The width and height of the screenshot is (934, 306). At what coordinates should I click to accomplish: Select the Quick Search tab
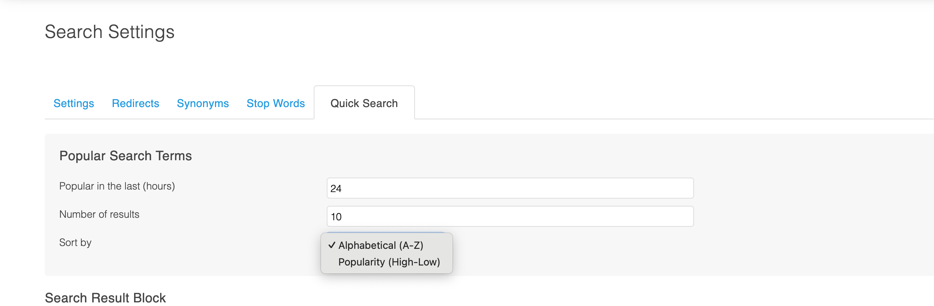(x=364, y=103)
